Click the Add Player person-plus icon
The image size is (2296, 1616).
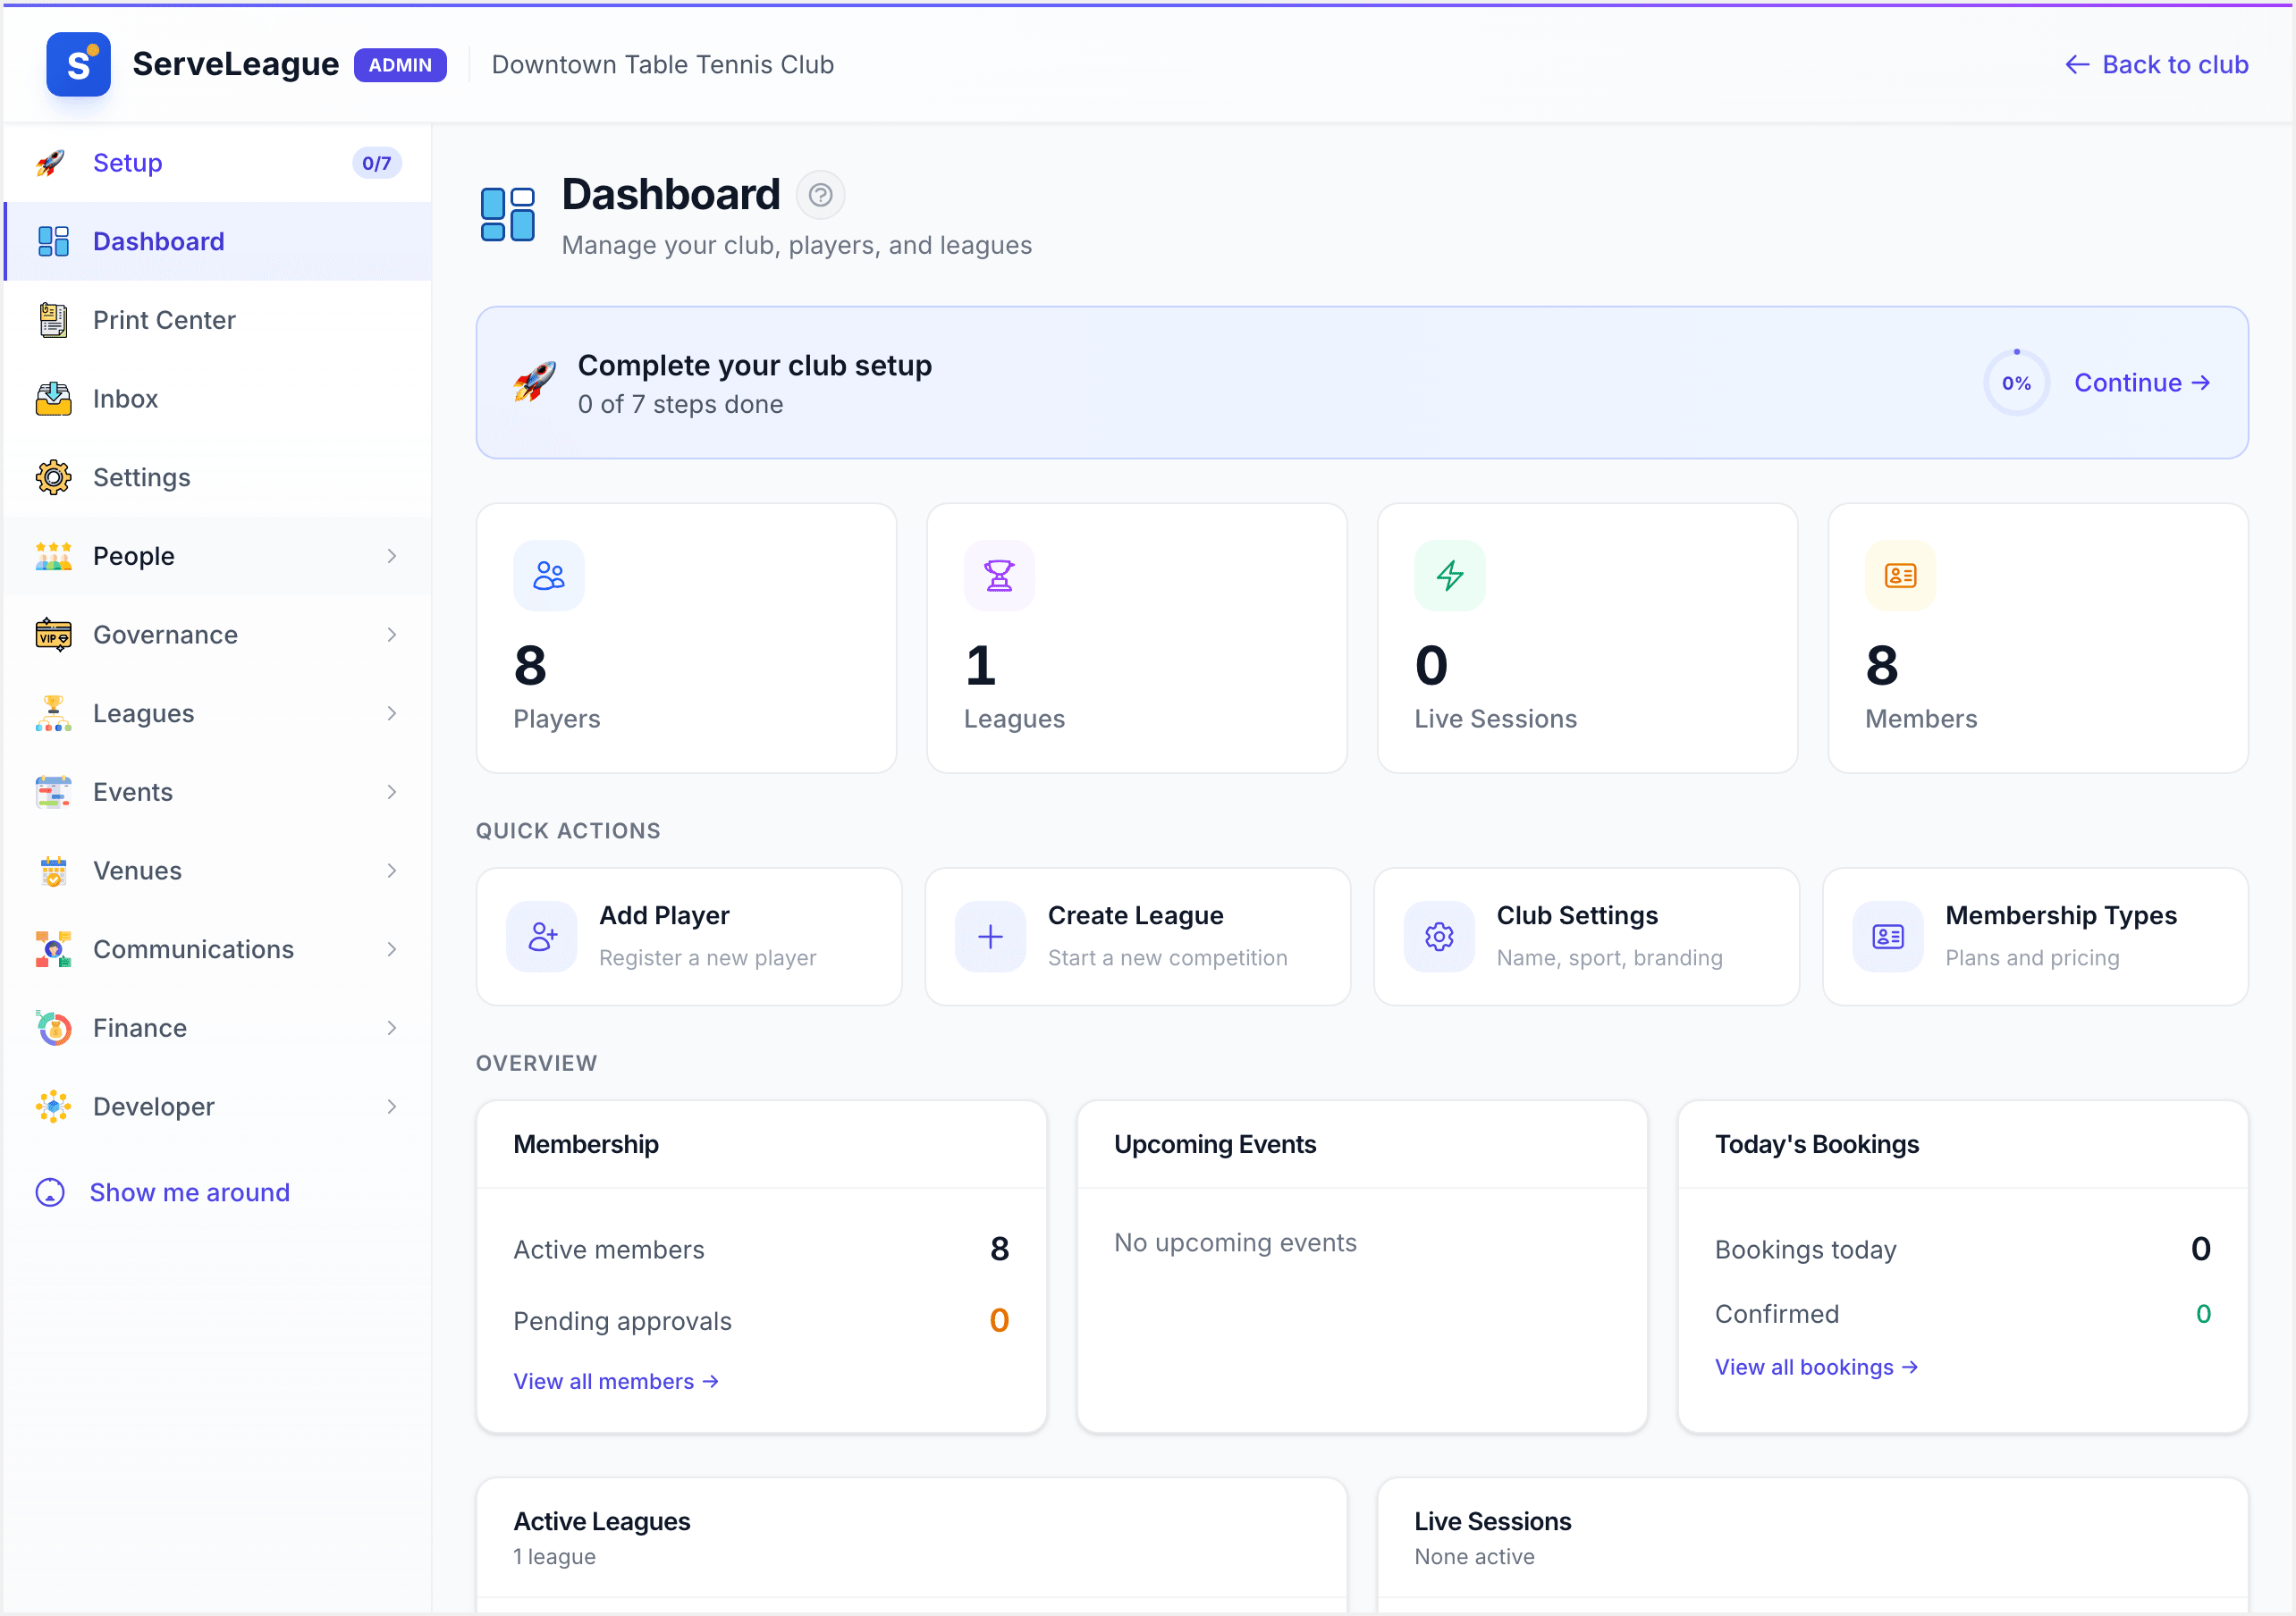click(x=542, y=937)
